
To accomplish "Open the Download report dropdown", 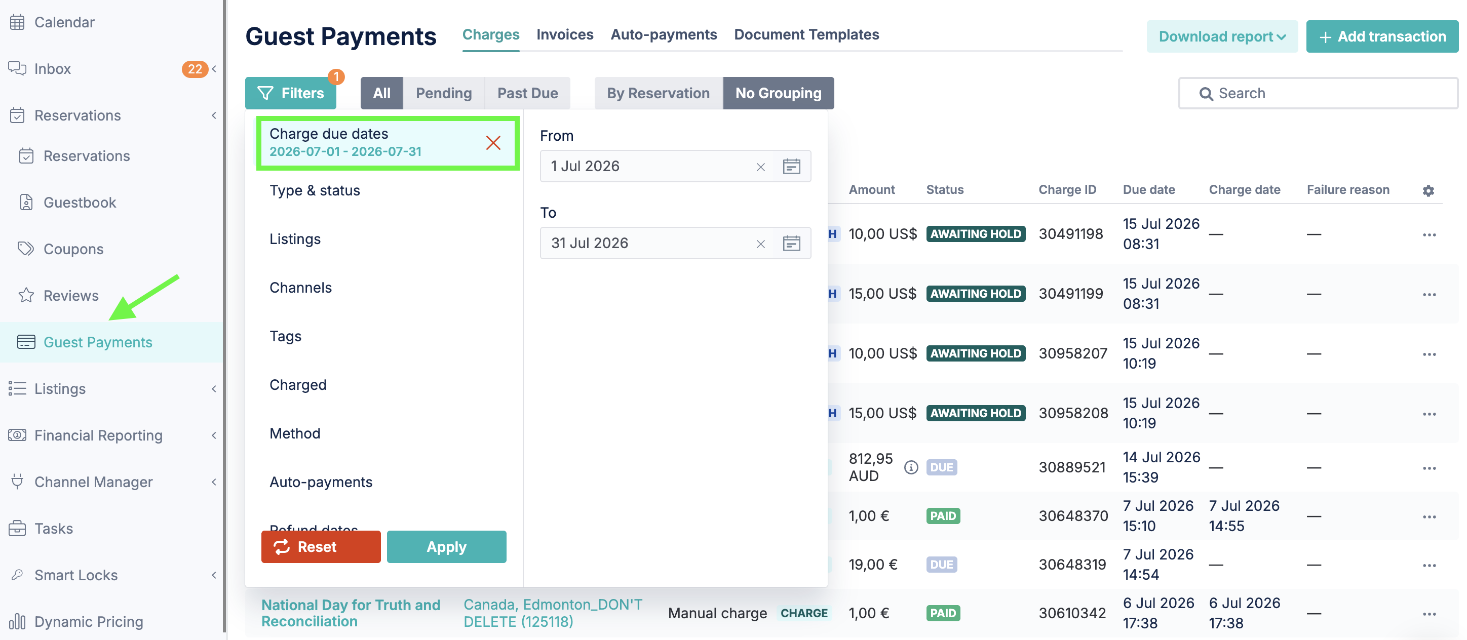I will click(x=1221, y=36).
